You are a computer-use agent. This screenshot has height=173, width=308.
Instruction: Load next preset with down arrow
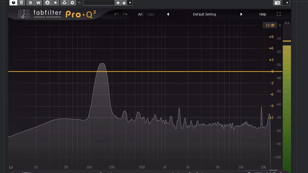click(124, 3)
